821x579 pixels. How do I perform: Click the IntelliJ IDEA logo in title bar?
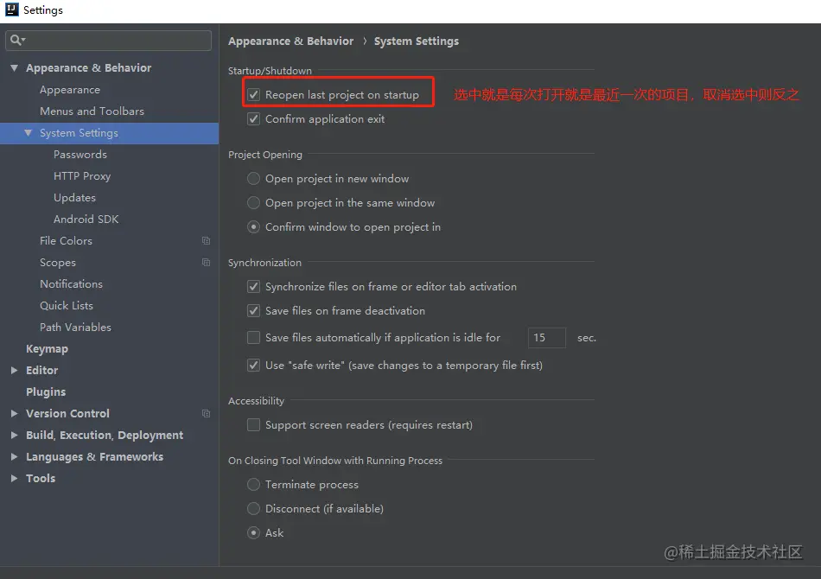[x=11, y=10]
